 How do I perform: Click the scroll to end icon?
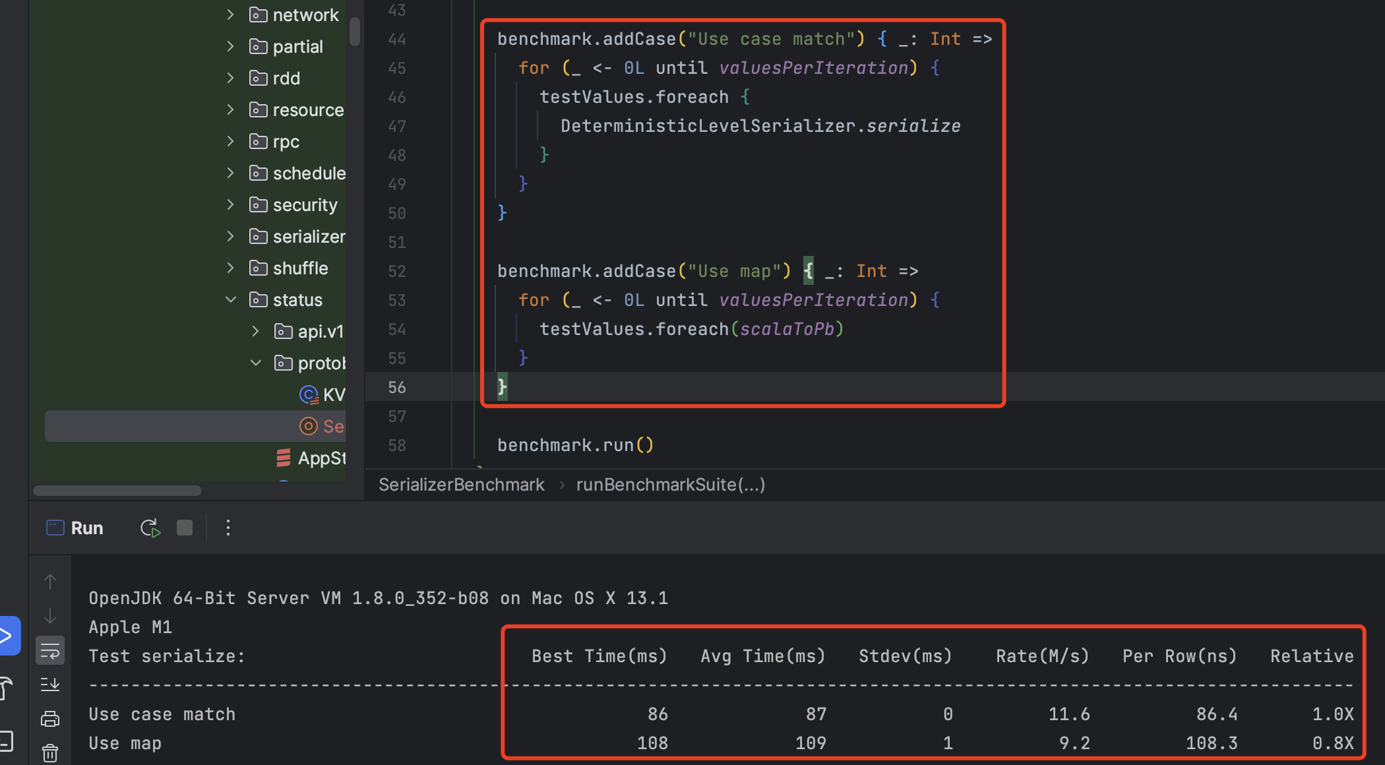pos(50,685)
